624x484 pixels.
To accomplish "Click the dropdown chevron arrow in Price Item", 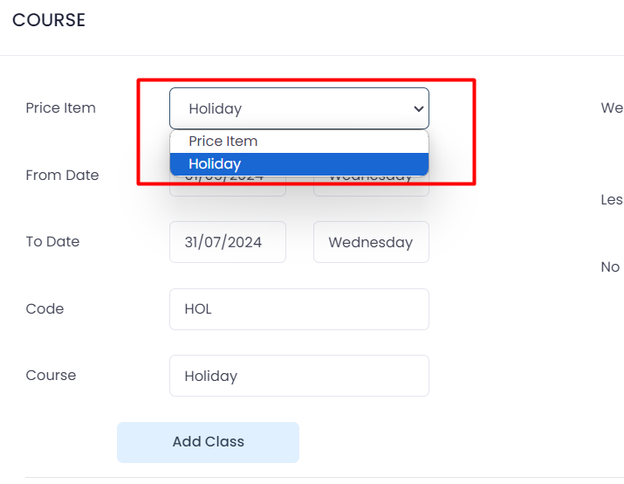I will click(418, 109).
